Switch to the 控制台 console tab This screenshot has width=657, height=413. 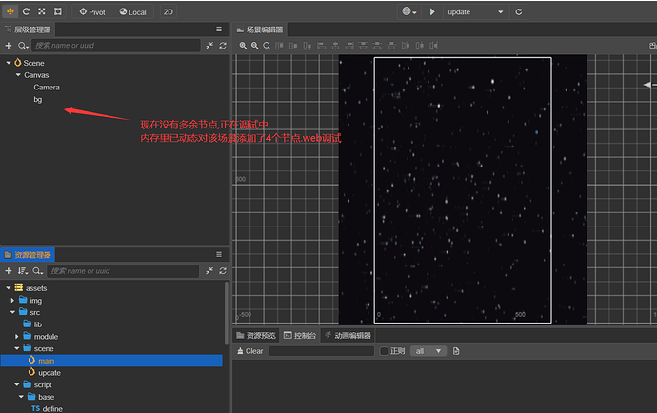[x=300, y=336]
